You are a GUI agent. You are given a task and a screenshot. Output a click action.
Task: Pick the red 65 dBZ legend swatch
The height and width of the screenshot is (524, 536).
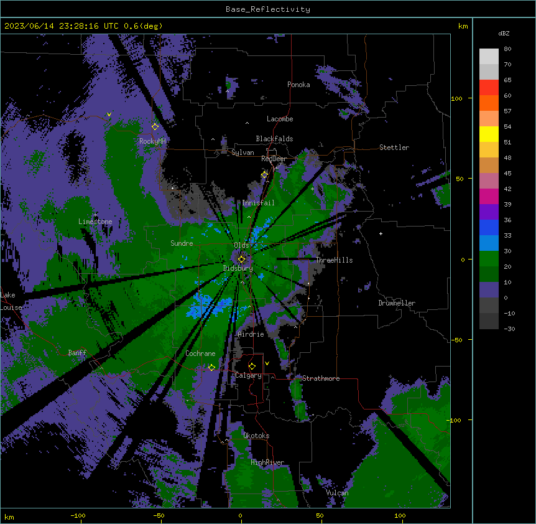click(x=489, y=87)
